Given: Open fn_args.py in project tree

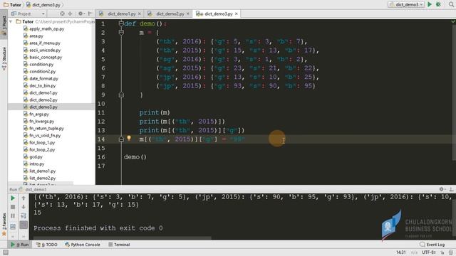Looking at the screenshot, I should (39, 114).
